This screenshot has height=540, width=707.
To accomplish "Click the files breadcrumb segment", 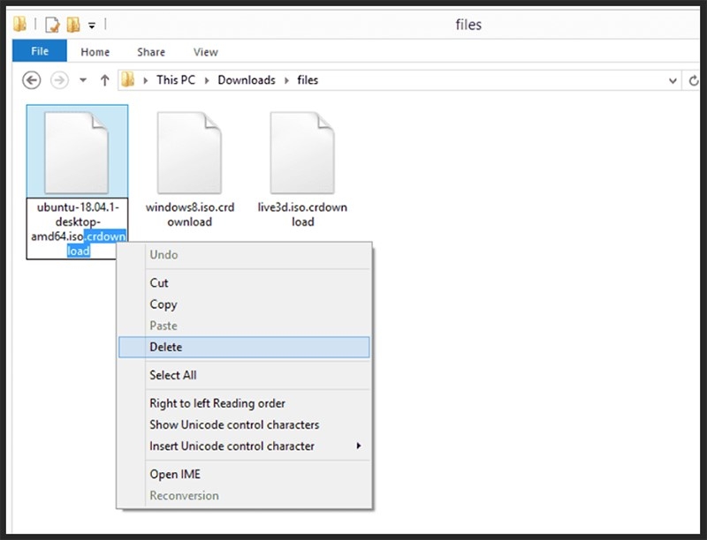I will (x=308, y=80).
